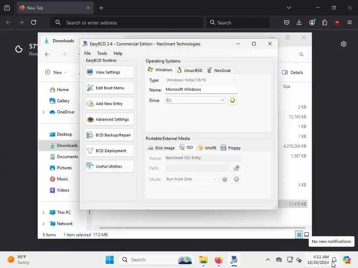The width and height of the screenshot is (358, 268).
Task: Click the ISO mode help icon
Action: [x=225, y=179]
